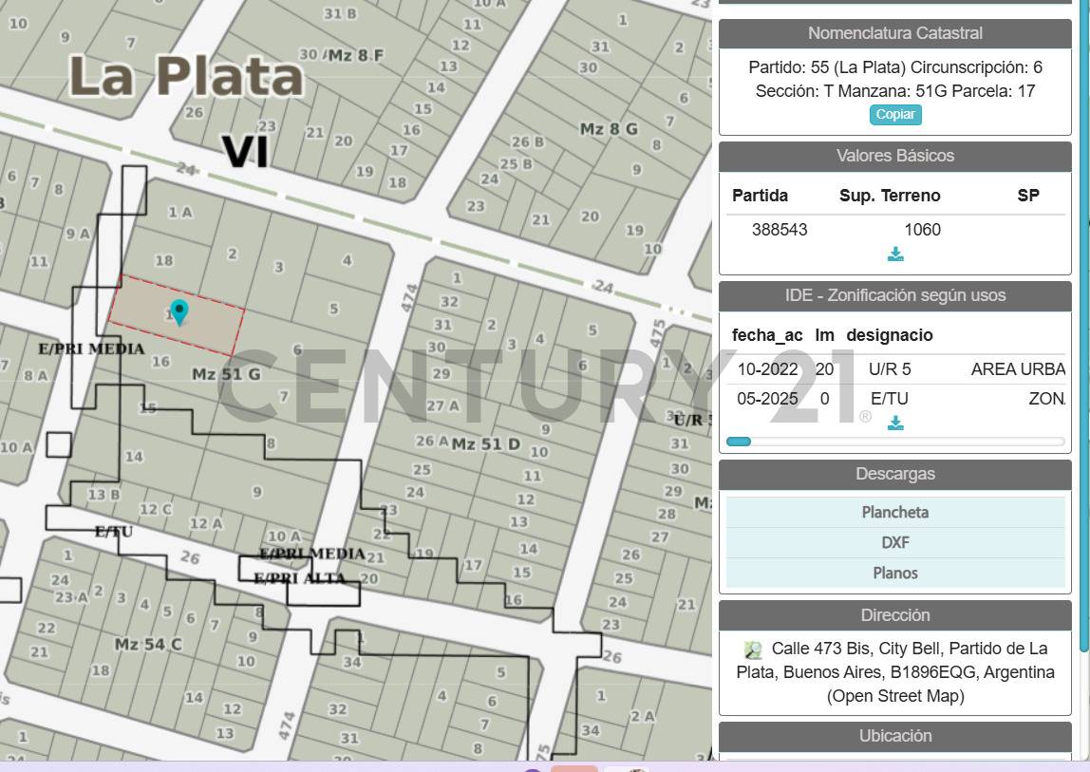The image size is (1090, 772).
Task: Select the DXF download option
Action: pyautogui.click(x=894, y=543)
